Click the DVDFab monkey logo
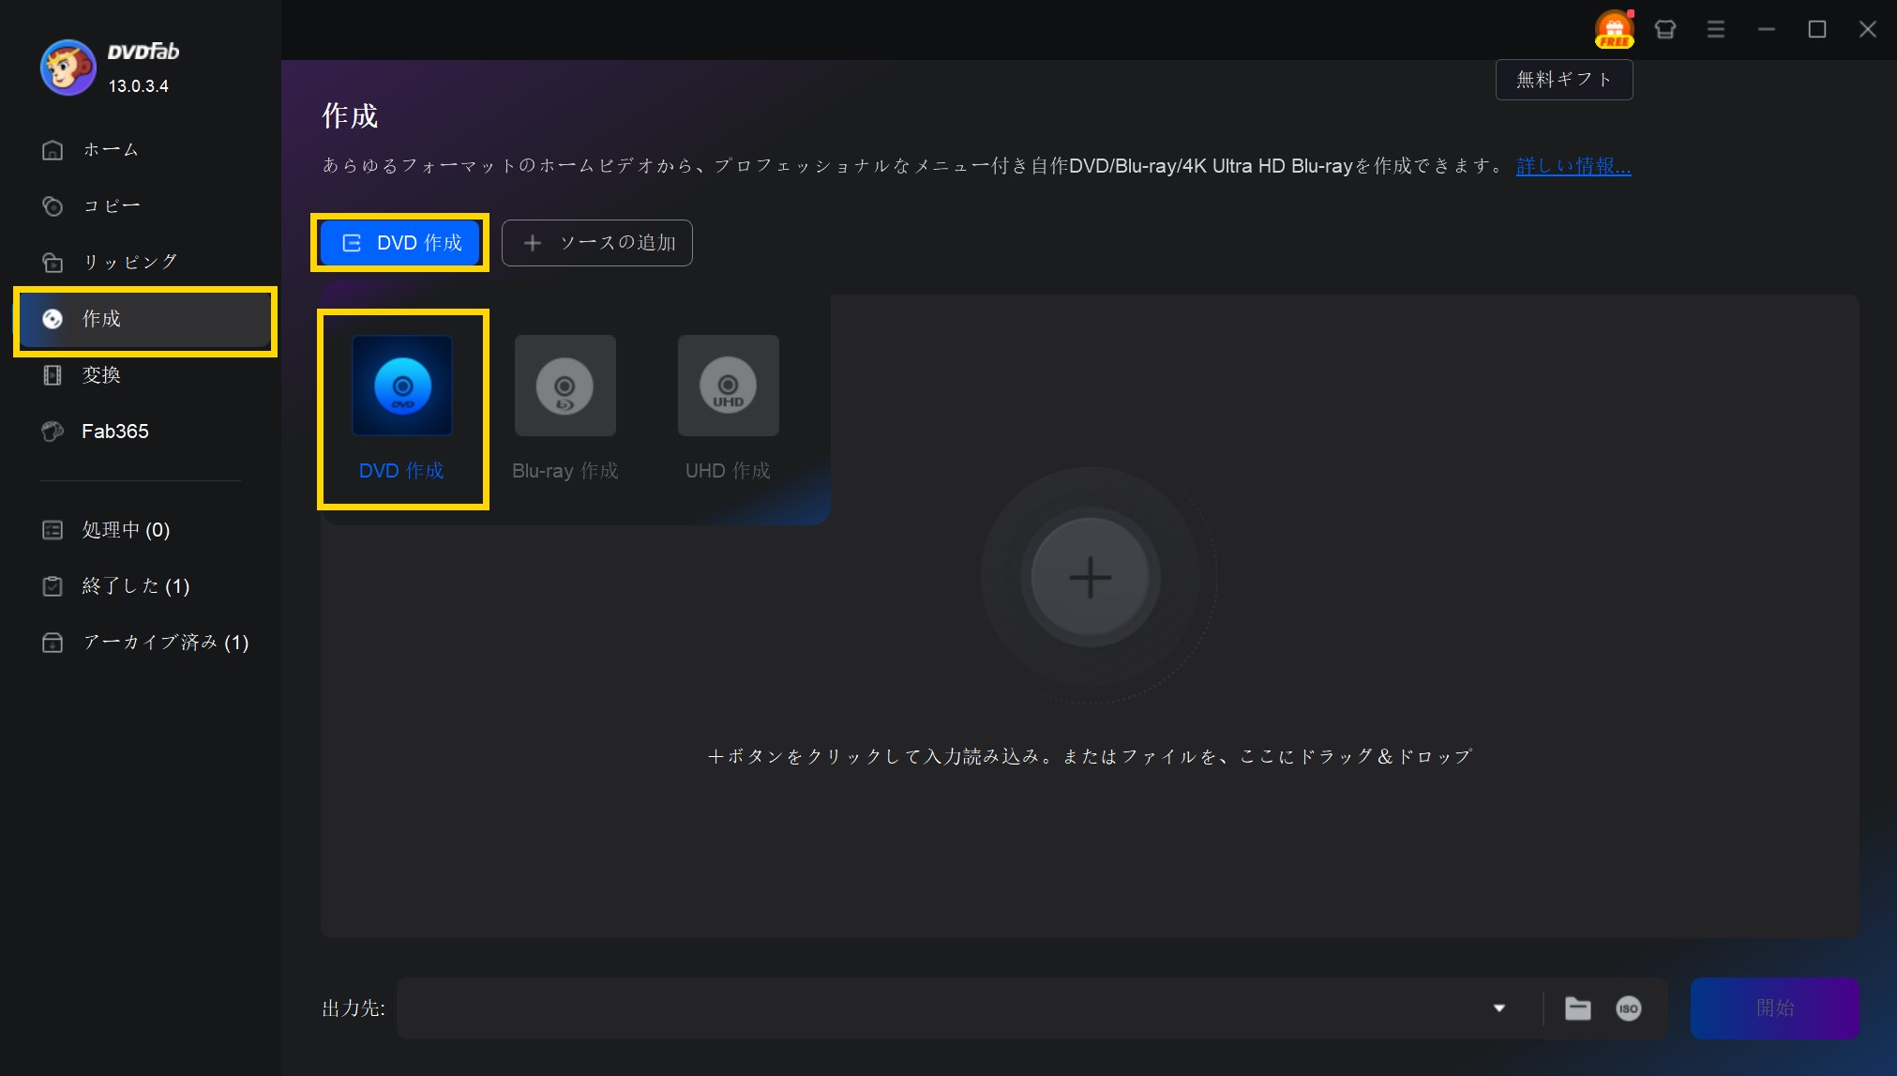The image size is (1897, 1076). coord(68,67)
